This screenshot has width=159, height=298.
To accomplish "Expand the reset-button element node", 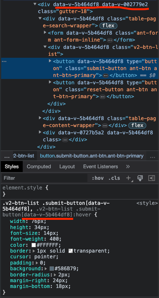I will 50,82.
